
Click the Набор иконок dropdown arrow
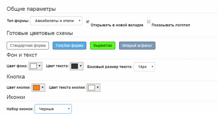(x=69, y=109)
